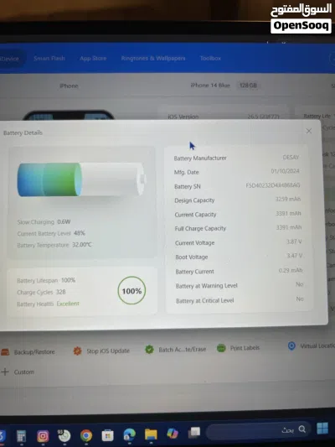Open Google Chrome from the taskbar
Screen dimensions: 335x447
[86, 435]
